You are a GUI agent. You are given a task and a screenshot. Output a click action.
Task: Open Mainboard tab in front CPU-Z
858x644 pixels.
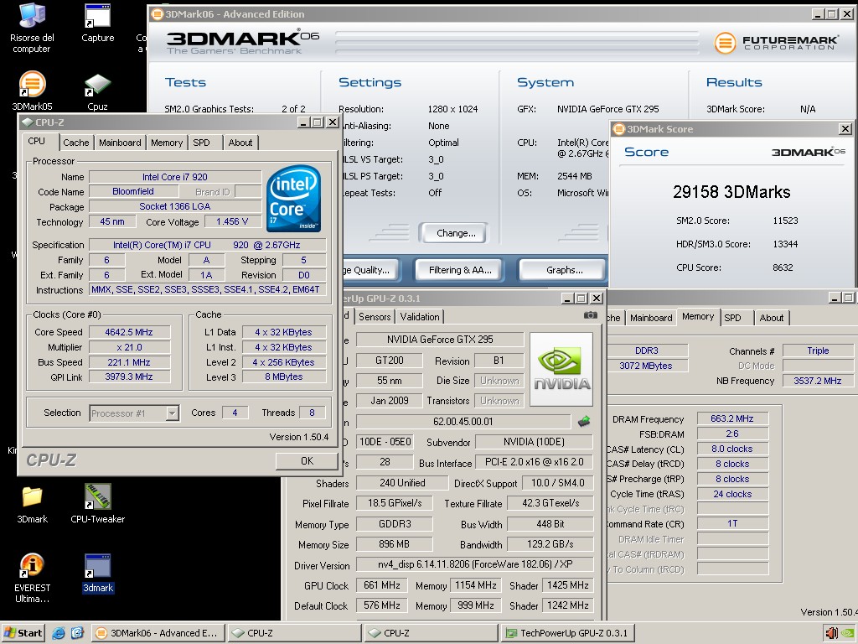coord(120,143)
